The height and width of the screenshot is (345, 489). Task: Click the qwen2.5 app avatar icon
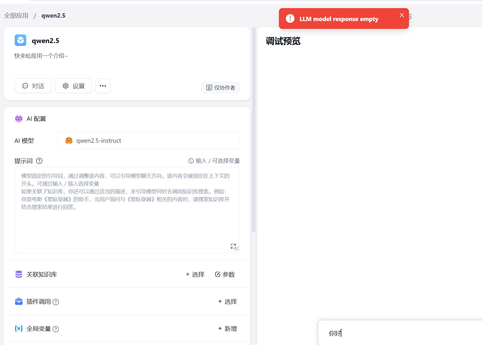pos(21,40)
